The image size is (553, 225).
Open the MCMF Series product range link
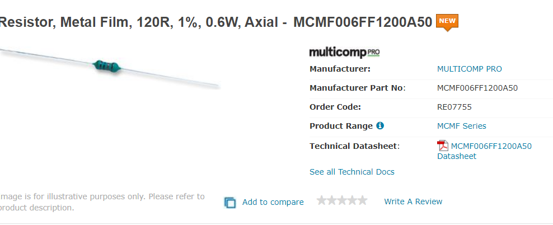pyautogui.click(x=462, y=126)
